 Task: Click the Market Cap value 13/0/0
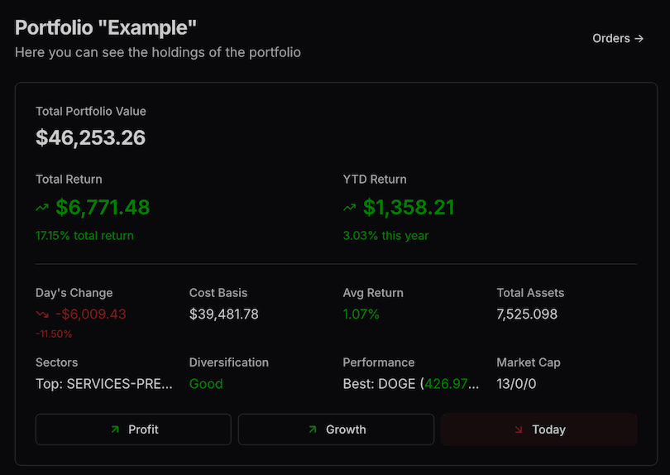[x=516, y=384]
